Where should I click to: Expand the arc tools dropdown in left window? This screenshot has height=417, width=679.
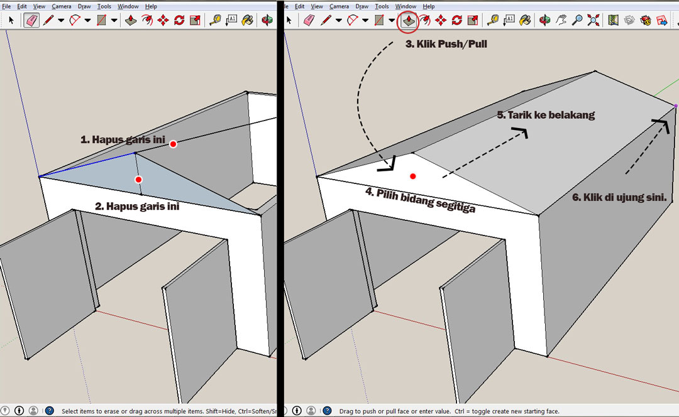(87, 20)
